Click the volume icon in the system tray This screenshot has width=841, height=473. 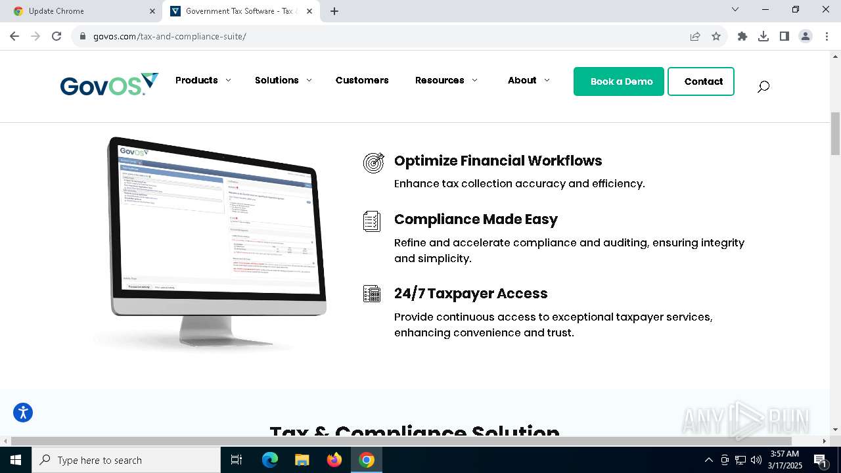(x=756, y=460)
